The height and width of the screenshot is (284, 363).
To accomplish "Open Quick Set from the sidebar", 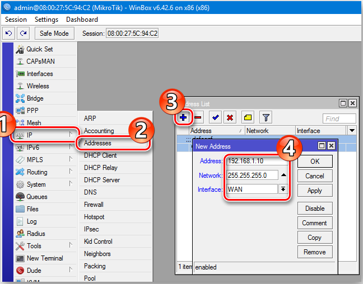I will [45, 49].
